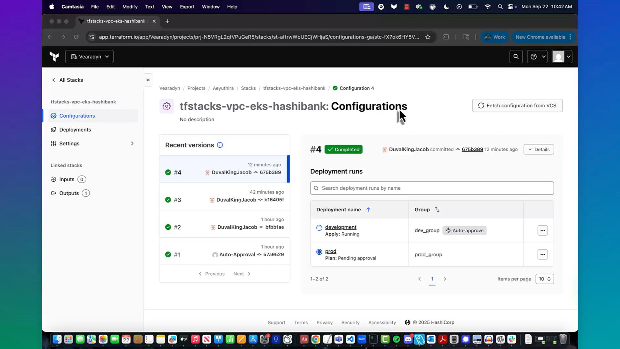This screenshot has height=349, width=620.
Task: Open the search magnifier in header
Action: 516,57
